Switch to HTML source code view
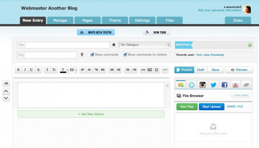Viewport: 259px width, 148px height. pyautogui.click(x=165, y=70)
